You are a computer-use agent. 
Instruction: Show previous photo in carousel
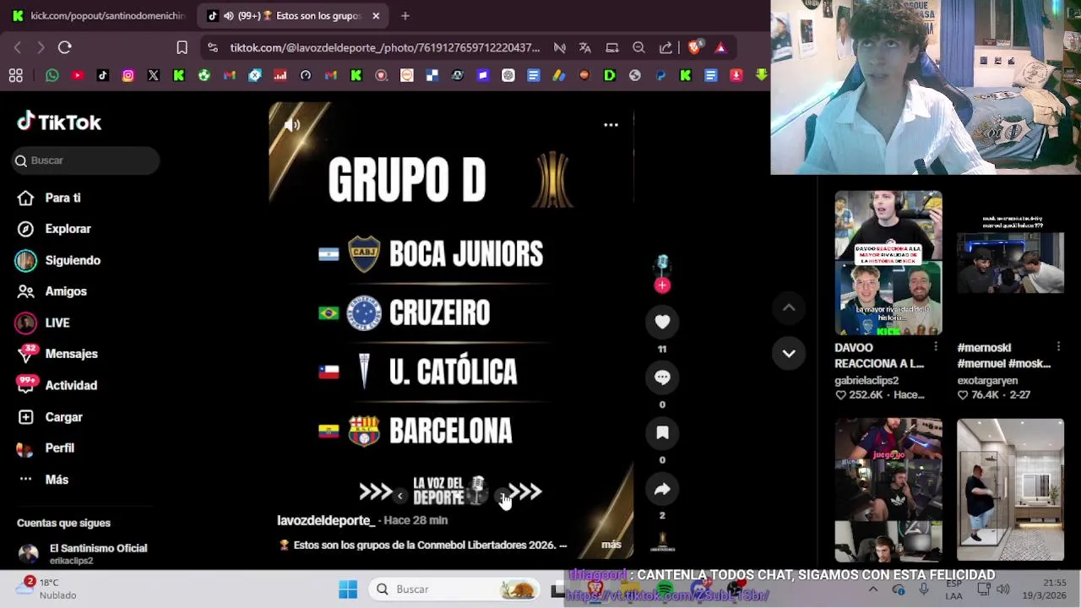399,497
